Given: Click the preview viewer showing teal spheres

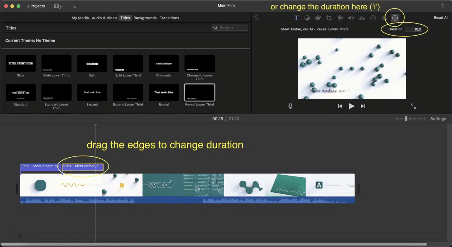Looking at the screenshot, I should (x=352, y=69).
